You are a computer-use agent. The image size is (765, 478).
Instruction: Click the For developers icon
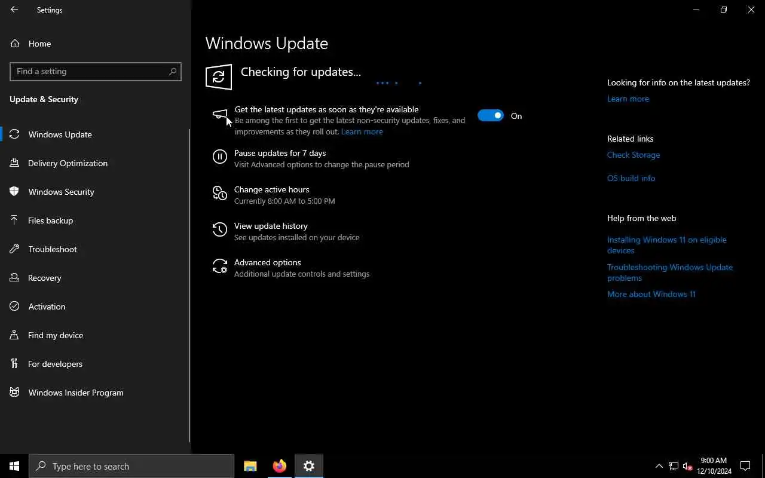click(x=14, y=364)
